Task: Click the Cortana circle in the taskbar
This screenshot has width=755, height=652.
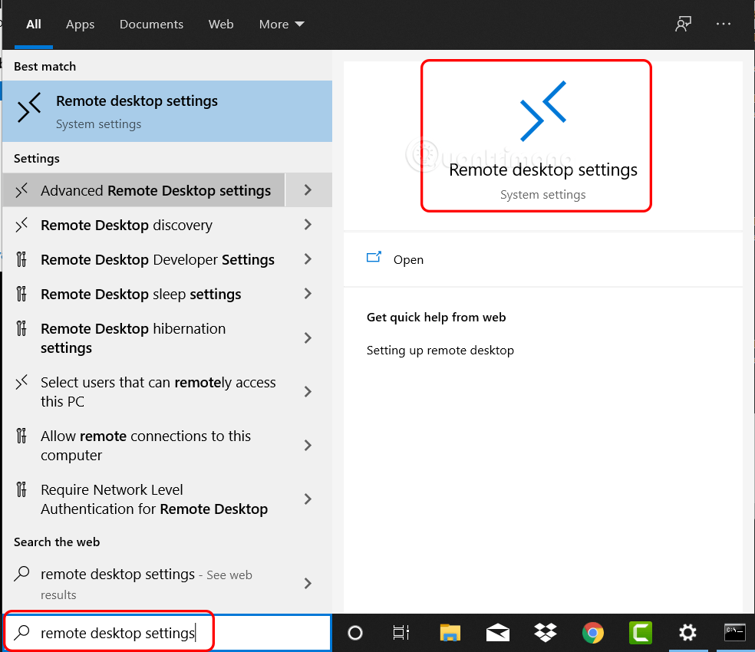Action: [x=354, y=633]
